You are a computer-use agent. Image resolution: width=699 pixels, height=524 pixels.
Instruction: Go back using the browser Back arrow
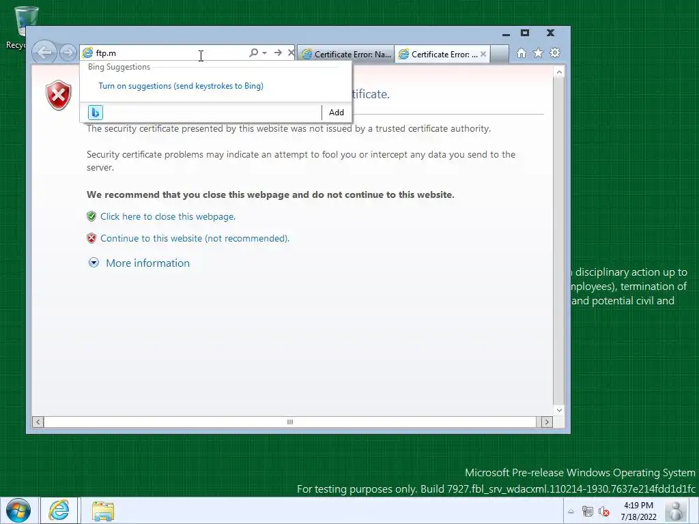44,53
